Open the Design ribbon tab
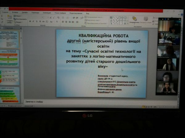The width and height of the screenshot is (185, 138). (25, 13)
